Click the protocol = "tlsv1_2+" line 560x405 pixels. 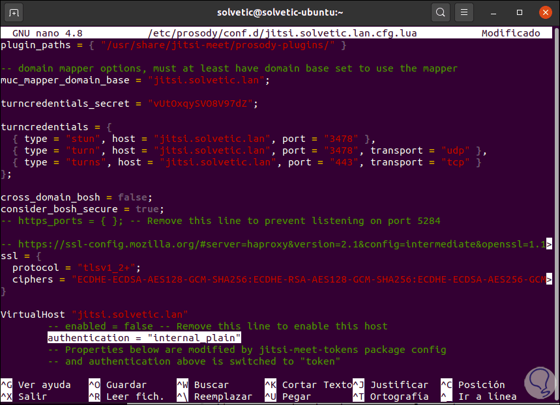(76, 268)
